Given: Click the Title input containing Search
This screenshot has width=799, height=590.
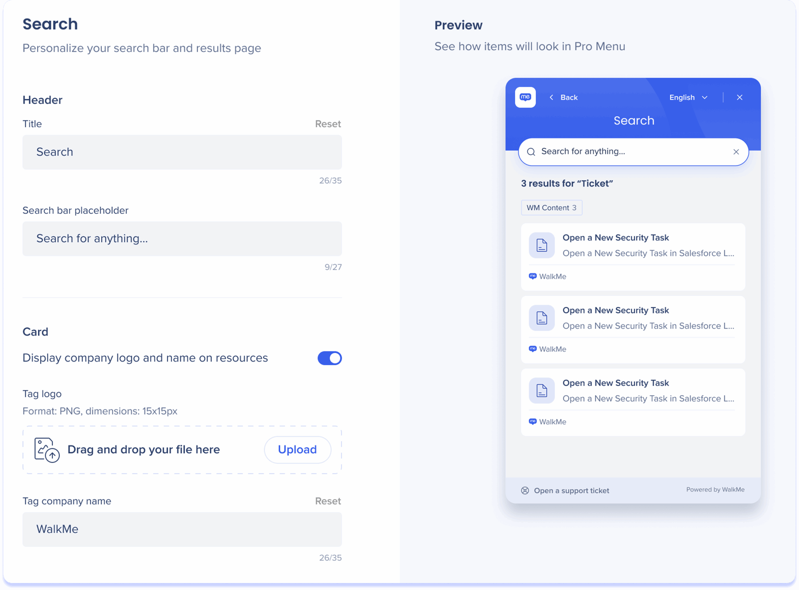Looking at the screenshot, I should (x=182, y=152).
